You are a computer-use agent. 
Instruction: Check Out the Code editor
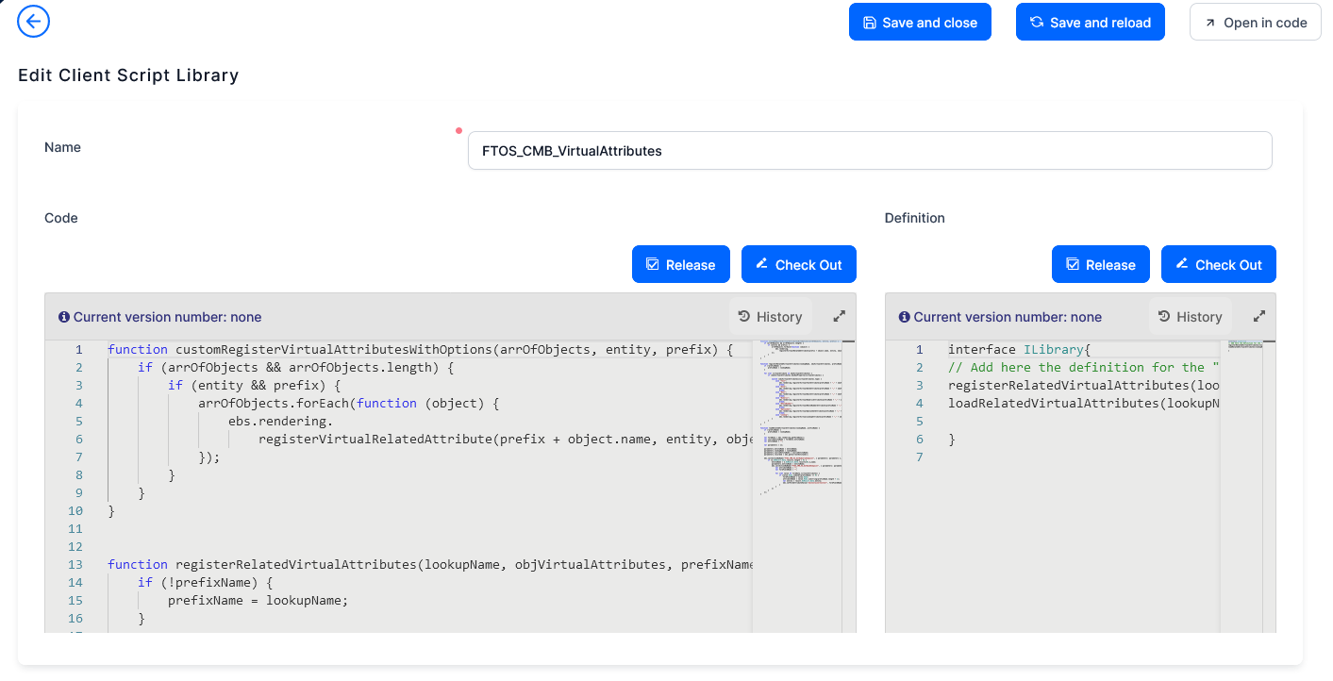click(x=799, y=264)
